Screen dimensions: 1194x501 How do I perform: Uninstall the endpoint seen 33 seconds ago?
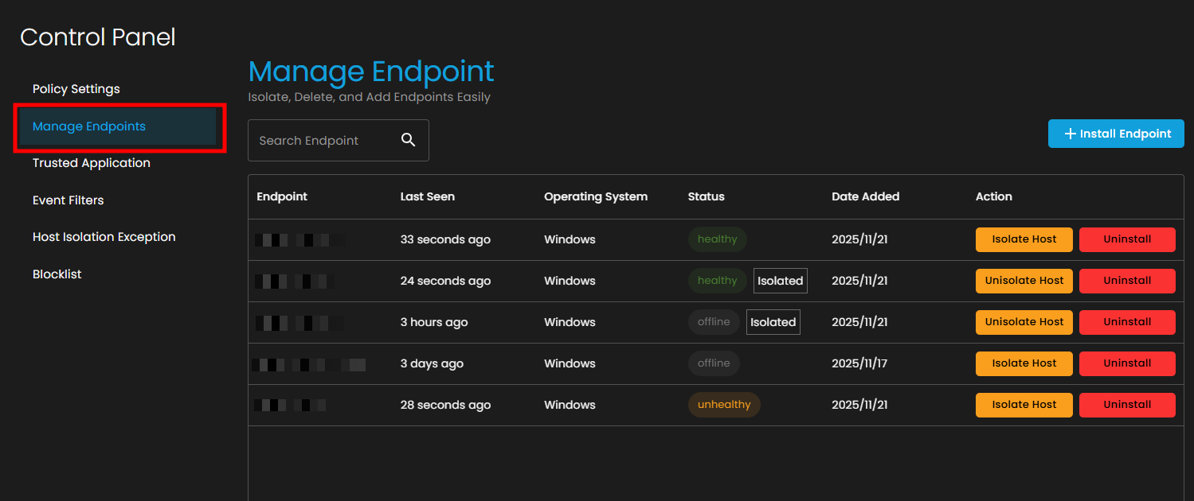[x=1127, y=239]
